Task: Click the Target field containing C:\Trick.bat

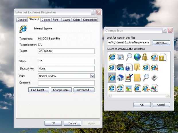Action: click(66, 51)
